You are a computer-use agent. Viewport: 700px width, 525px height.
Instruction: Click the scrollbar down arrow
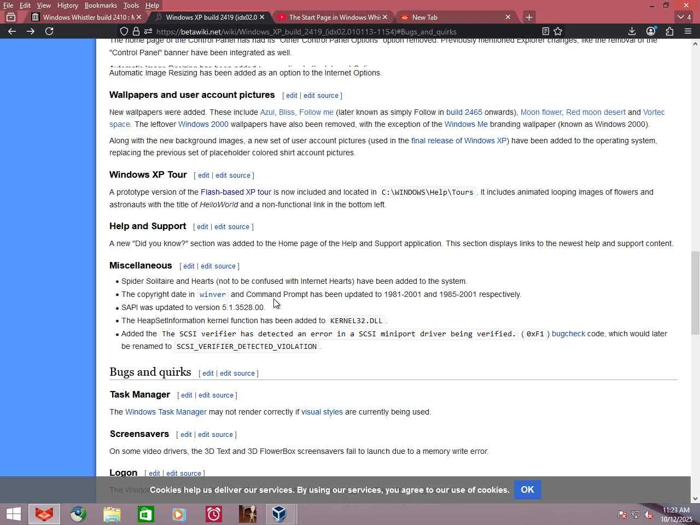coord(695,498)
